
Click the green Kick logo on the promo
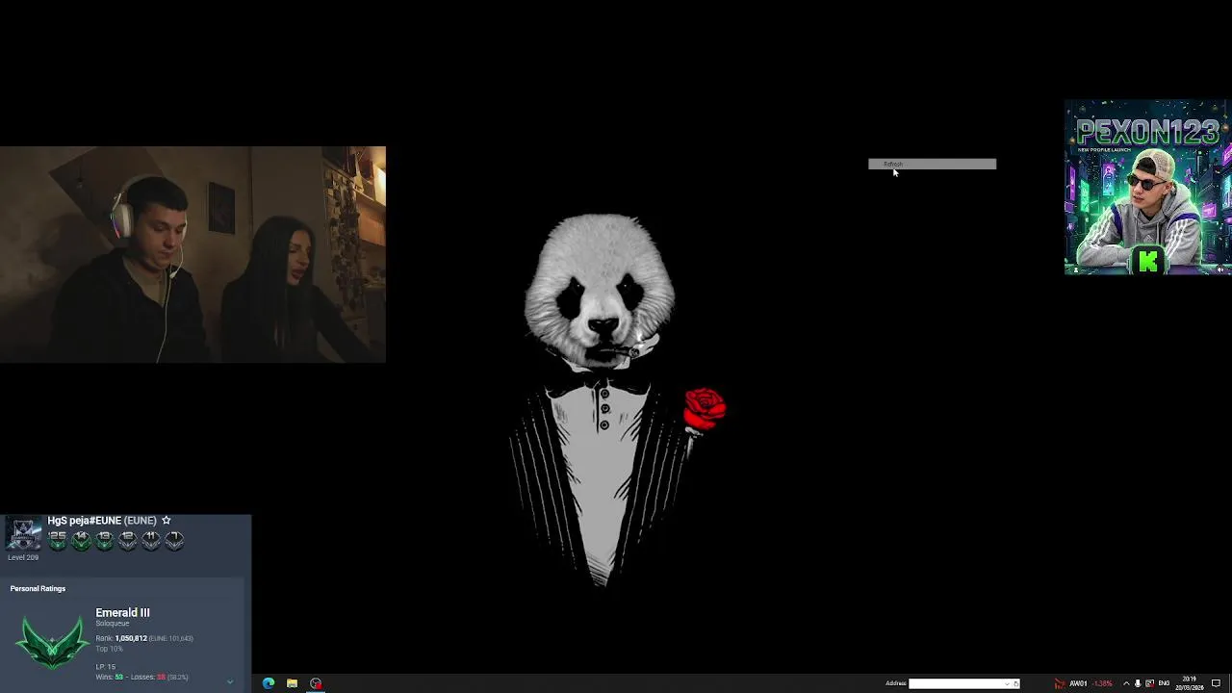(1148, 260)
